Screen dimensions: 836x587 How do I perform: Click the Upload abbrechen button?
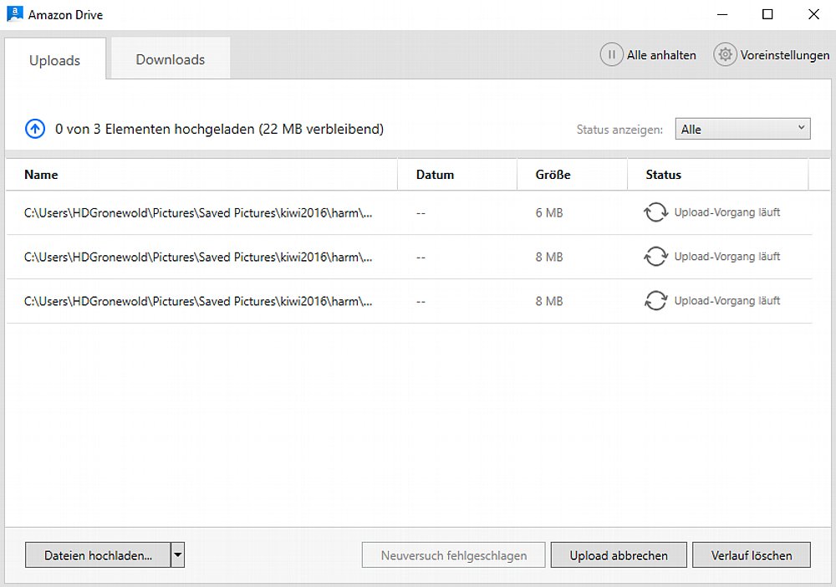point(619,555)
